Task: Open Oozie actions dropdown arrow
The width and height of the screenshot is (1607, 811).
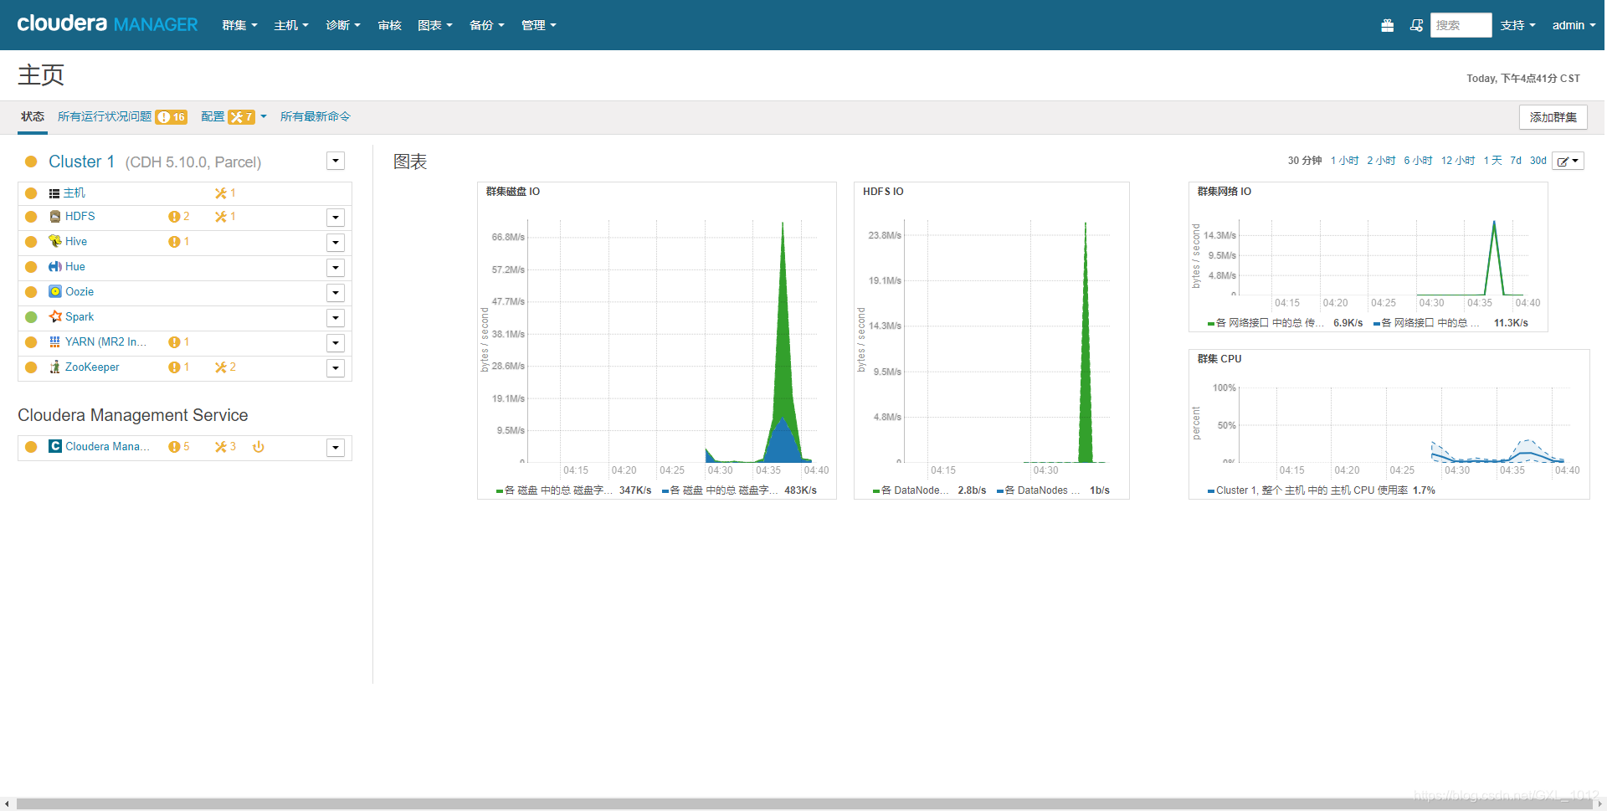Action: 336,293
